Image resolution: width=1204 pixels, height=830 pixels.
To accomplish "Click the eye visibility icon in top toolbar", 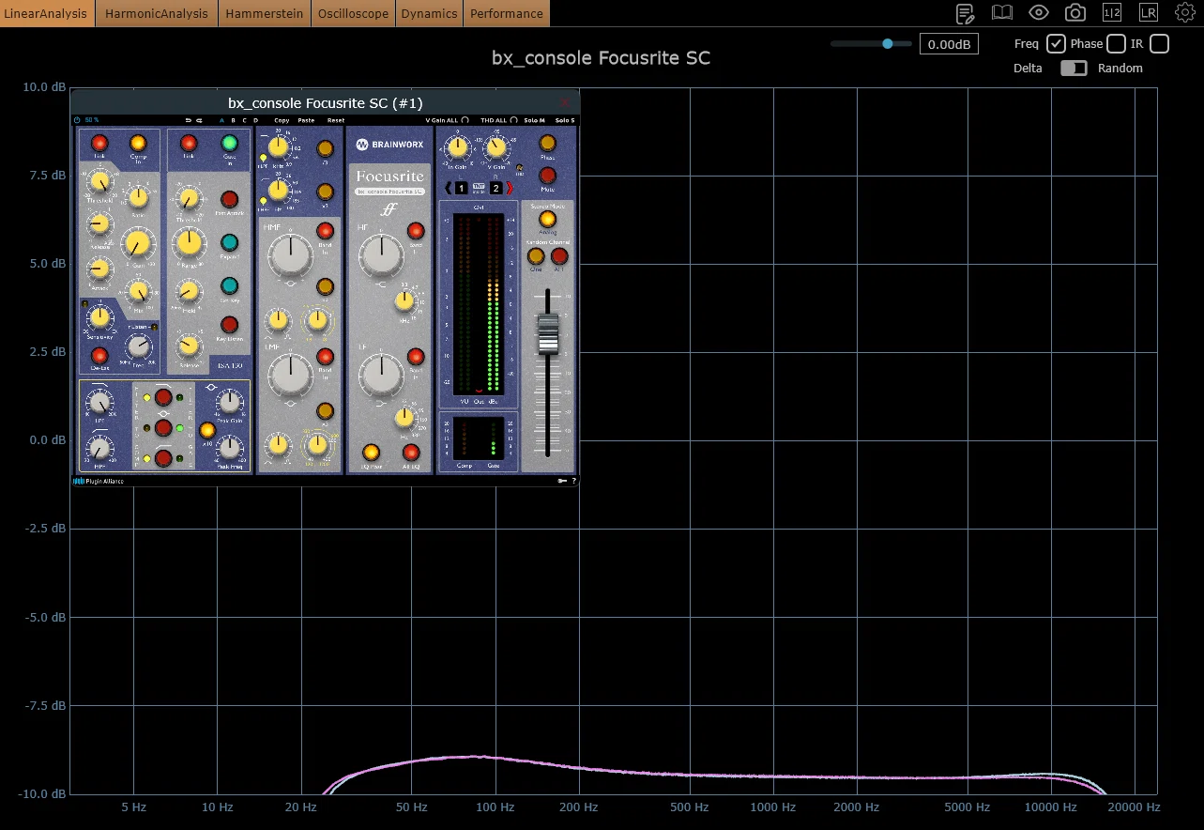I will click(x=1038, y=13).
